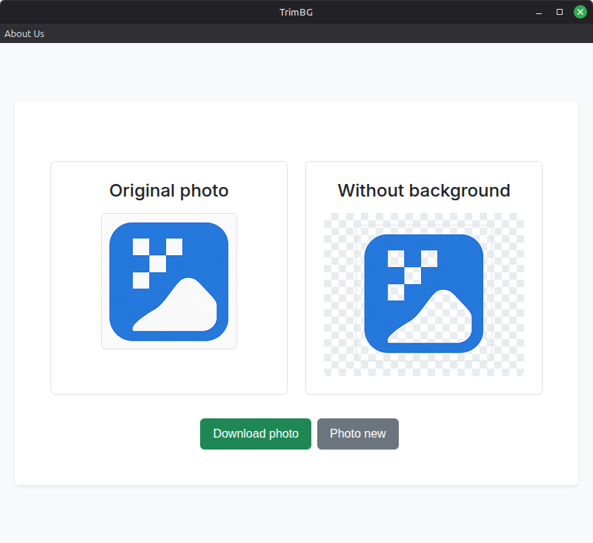Start over using the Photo new button
The width and height of the screenshot is (593, 543).
357,434
